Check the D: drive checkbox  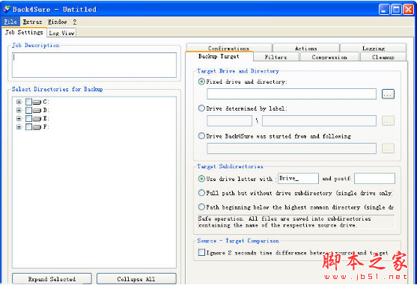[28, 110]
